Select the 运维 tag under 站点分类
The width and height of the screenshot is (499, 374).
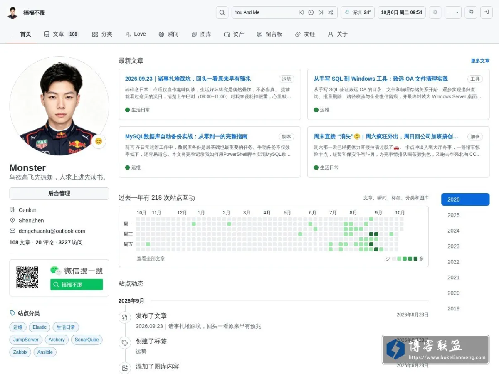18,327
